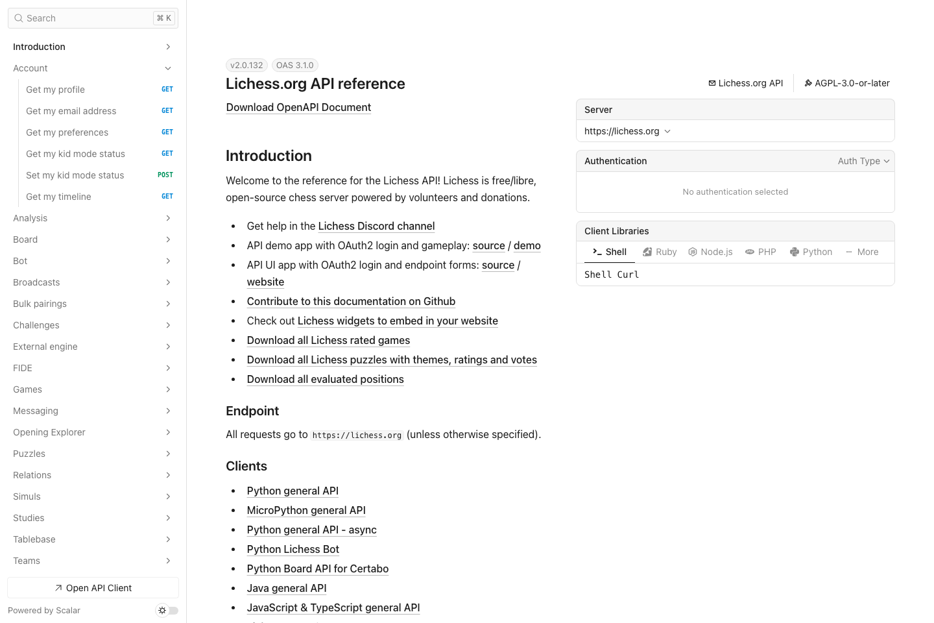
Task: Open the Auth Type dropdown
Action: tap(863, 161)
